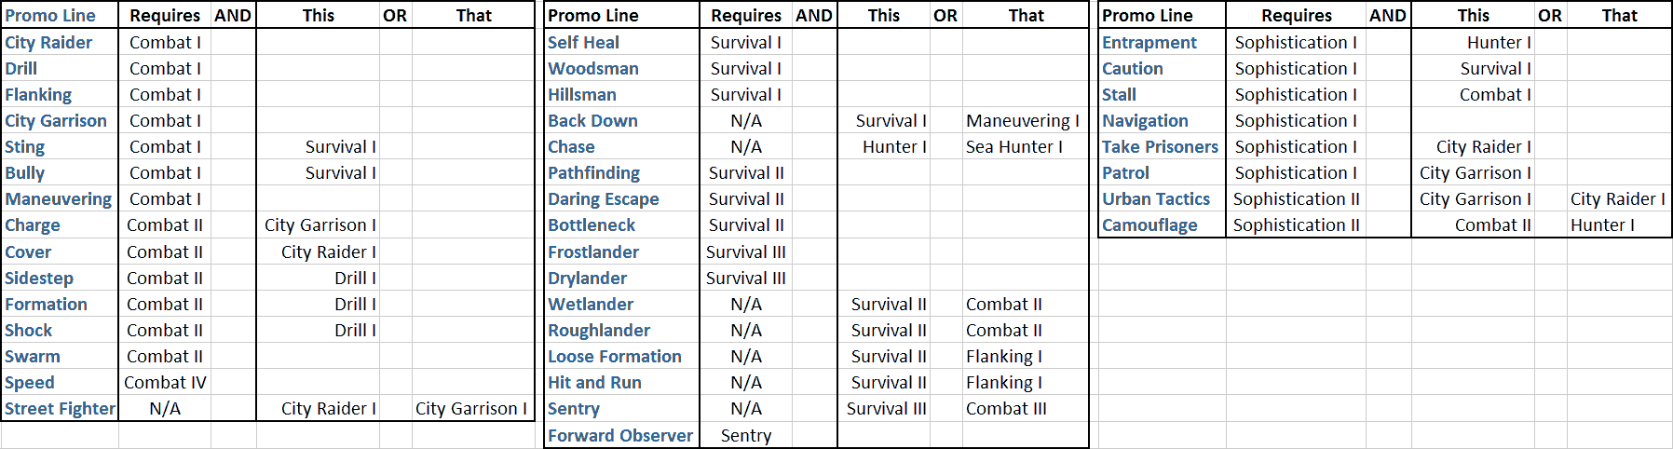Select the Camouflage promo line cell
Image resolution: width=1673 pixels, height=449 pixels.
1149,224
